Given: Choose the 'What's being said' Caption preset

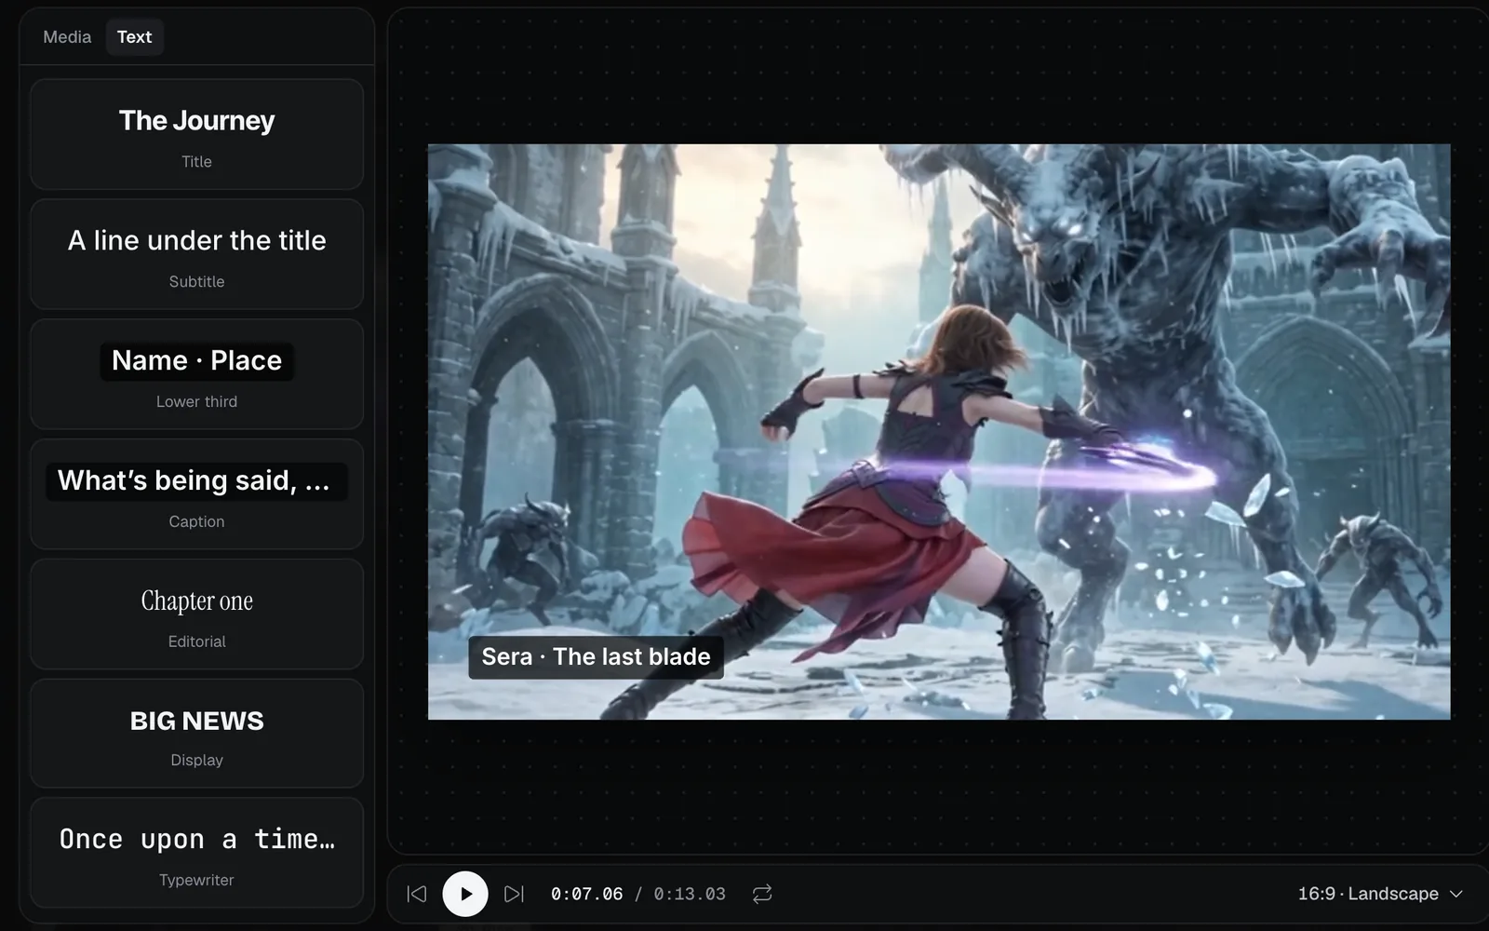Looking at the screenshot, I should [196, 494].
